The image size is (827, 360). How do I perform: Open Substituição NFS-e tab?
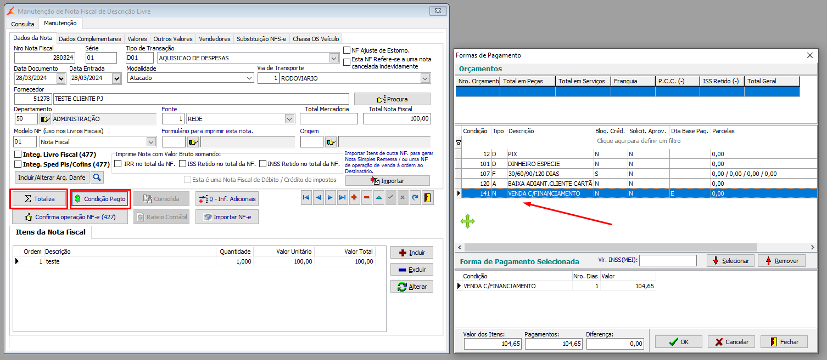(x=262, y=39)
